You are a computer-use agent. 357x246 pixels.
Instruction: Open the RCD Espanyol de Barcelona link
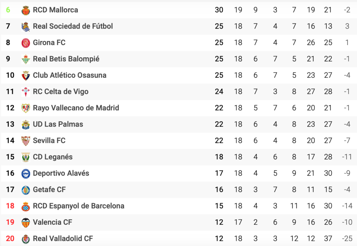(79, 206)
